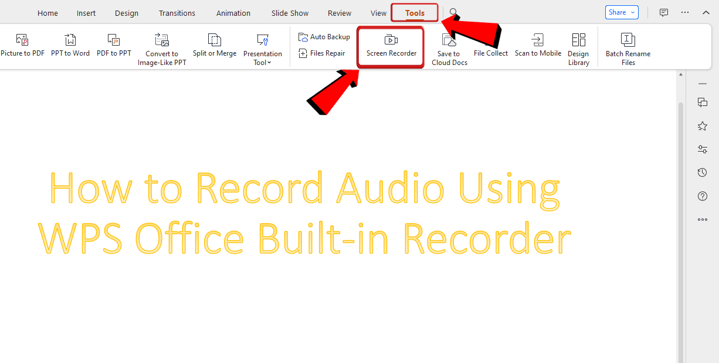This screenshot has height=363, width=719.
Task: Click Convert to Image-Like PPT
Action: point(161,47)
